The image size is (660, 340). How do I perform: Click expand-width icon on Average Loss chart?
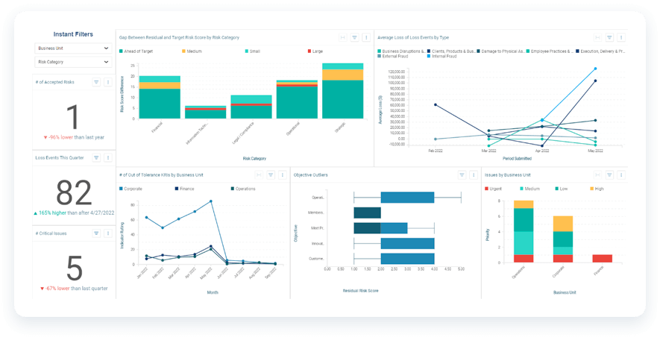[597, 37]
